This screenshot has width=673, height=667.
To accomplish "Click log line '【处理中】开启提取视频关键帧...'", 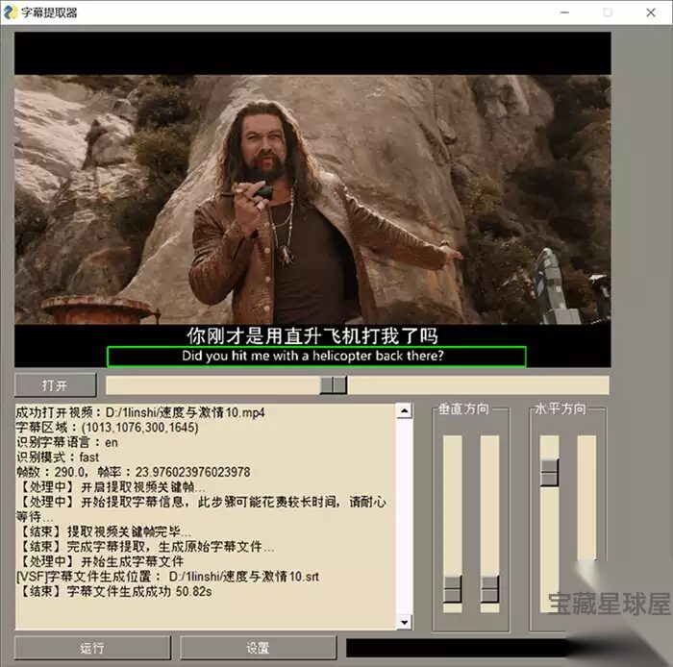I will (111, 487).
